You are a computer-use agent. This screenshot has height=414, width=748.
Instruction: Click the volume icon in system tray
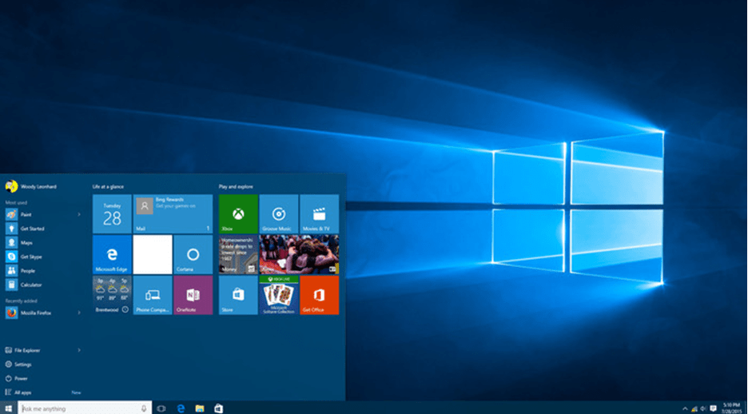(702, 408)
